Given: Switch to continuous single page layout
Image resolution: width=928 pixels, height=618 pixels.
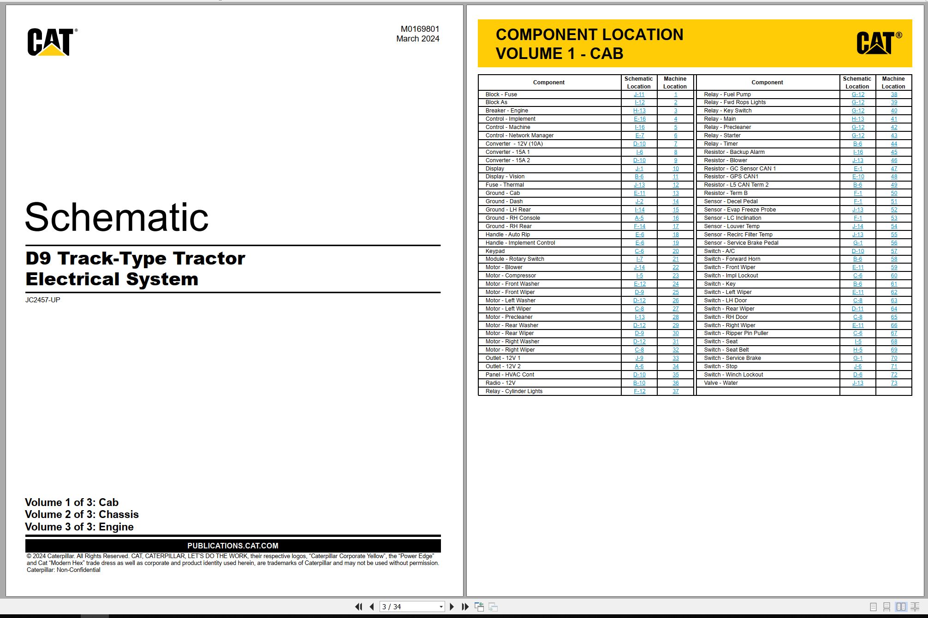Looking at the screenshot, I should pyautogui.click(x=886, y=607).
